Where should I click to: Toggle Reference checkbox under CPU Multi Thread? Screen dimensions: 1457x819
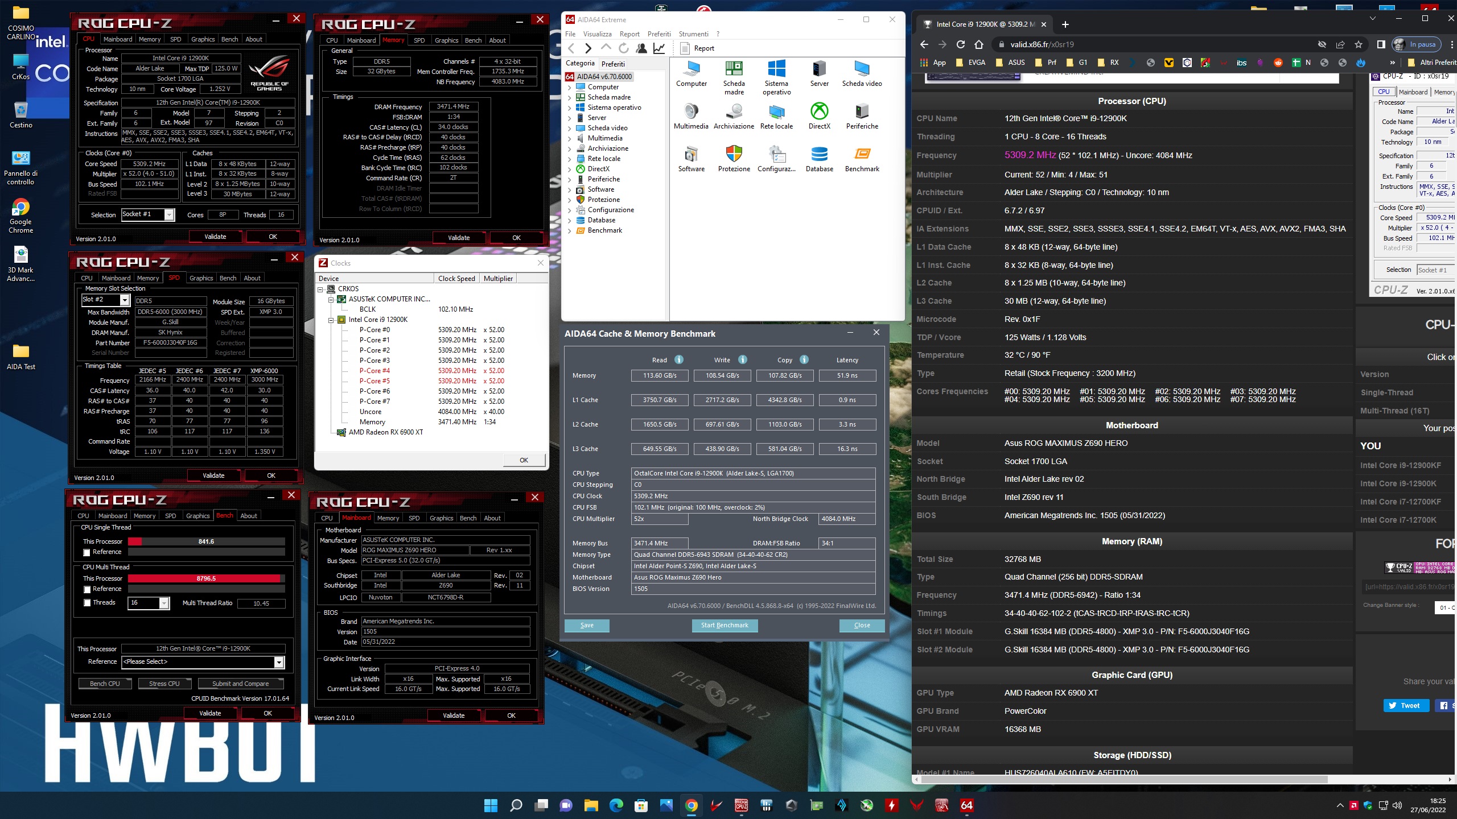[87, 589]
